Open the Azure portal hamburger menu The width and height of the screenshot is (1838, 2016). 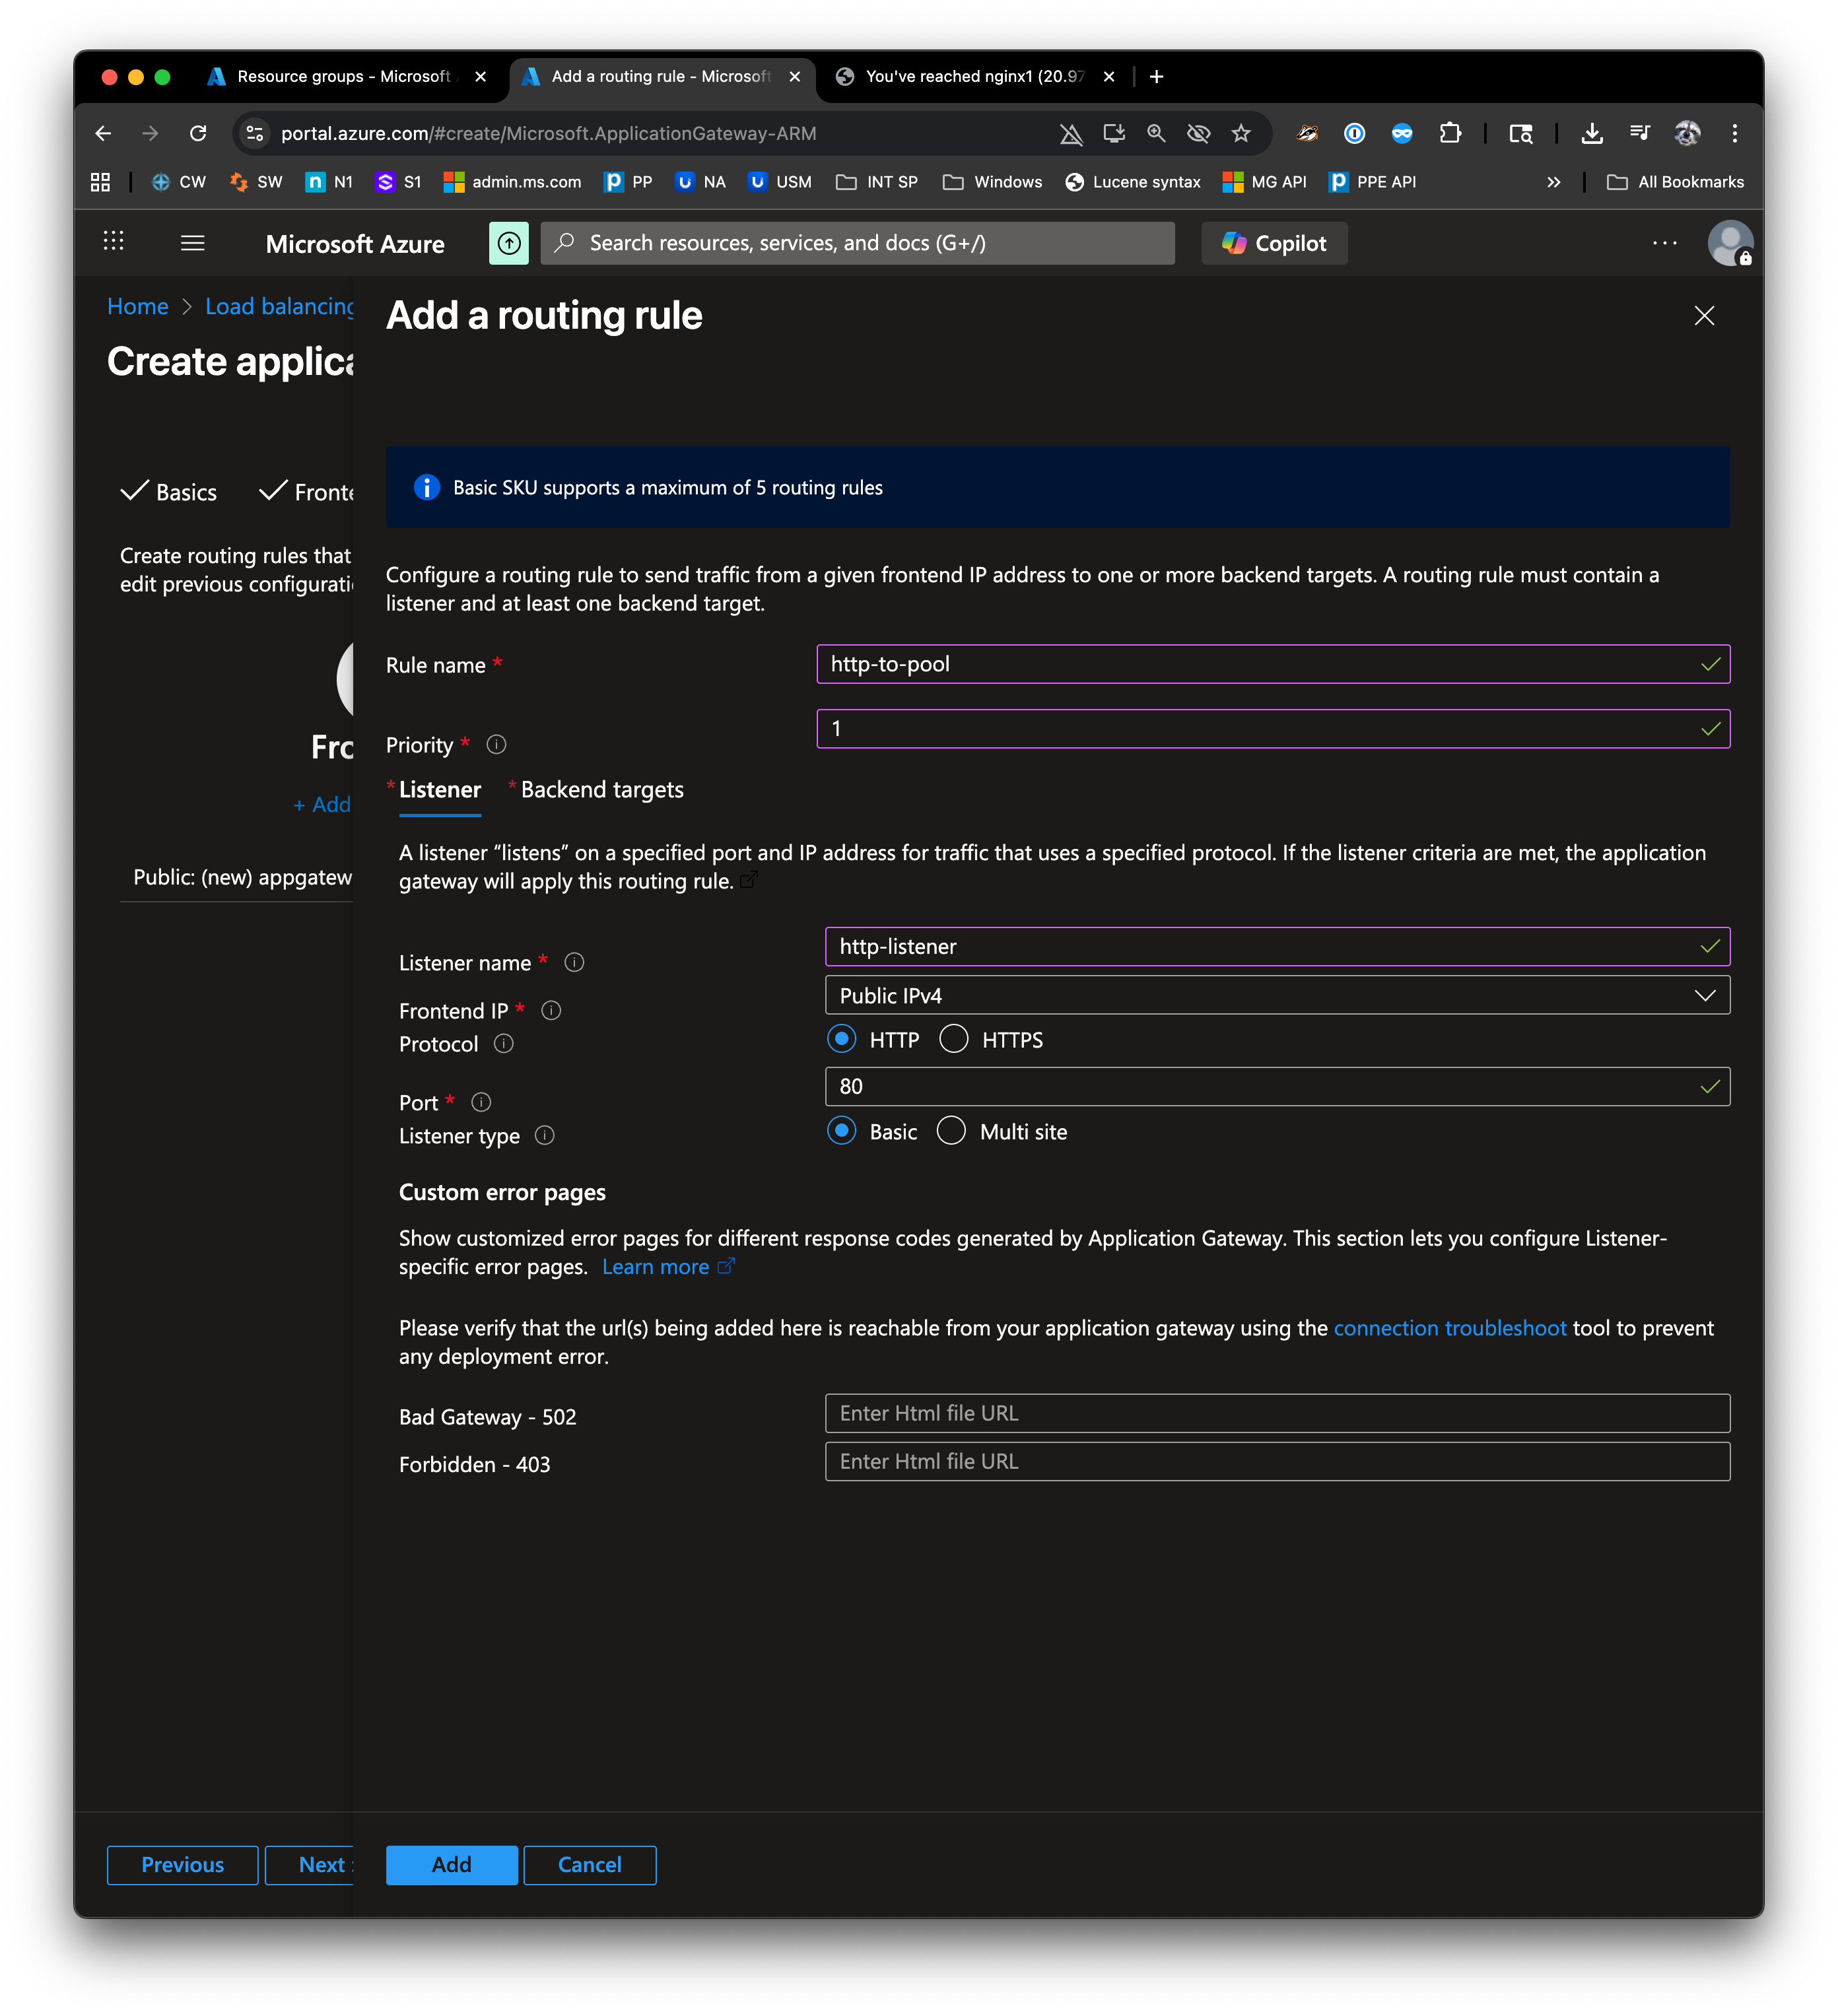192,243
